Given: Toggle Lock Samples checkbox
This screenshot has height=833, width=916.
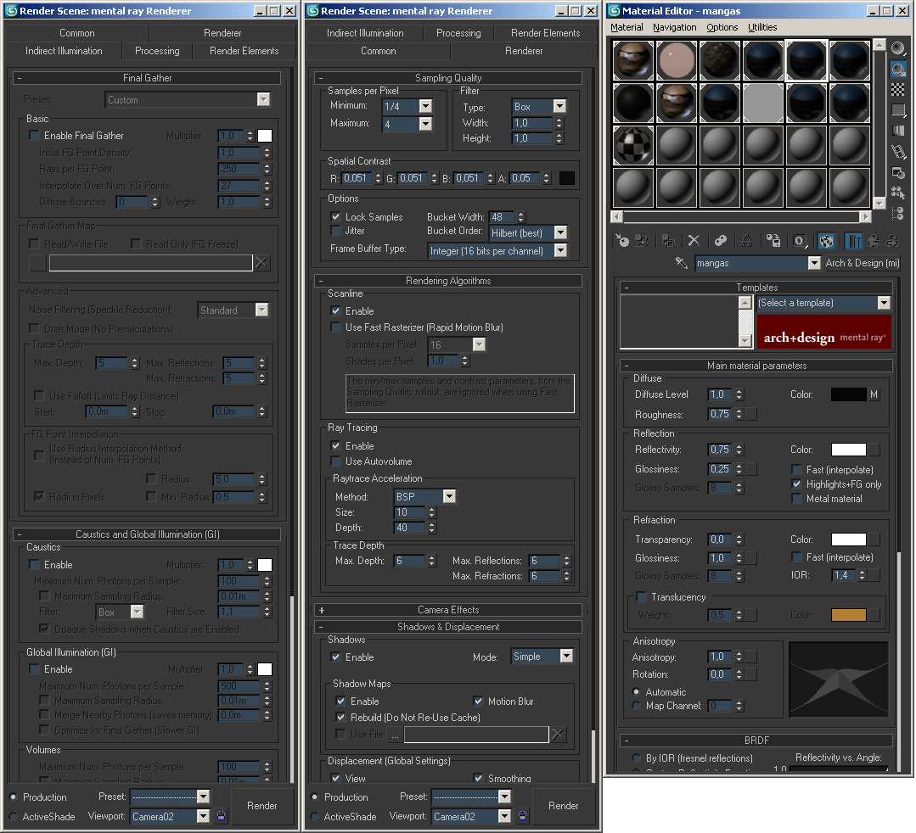Looking at the screenshot, I should click(x=336, y=216).
